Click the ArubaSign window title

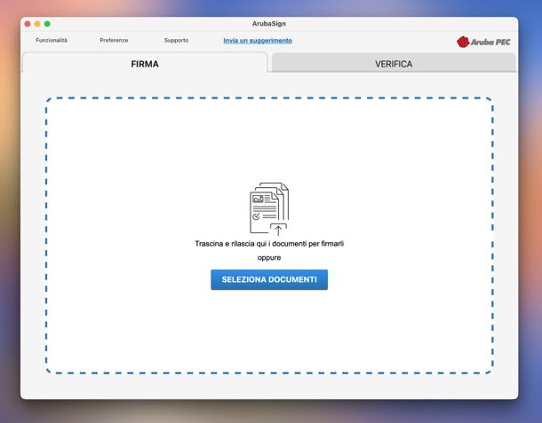point(269,23)
